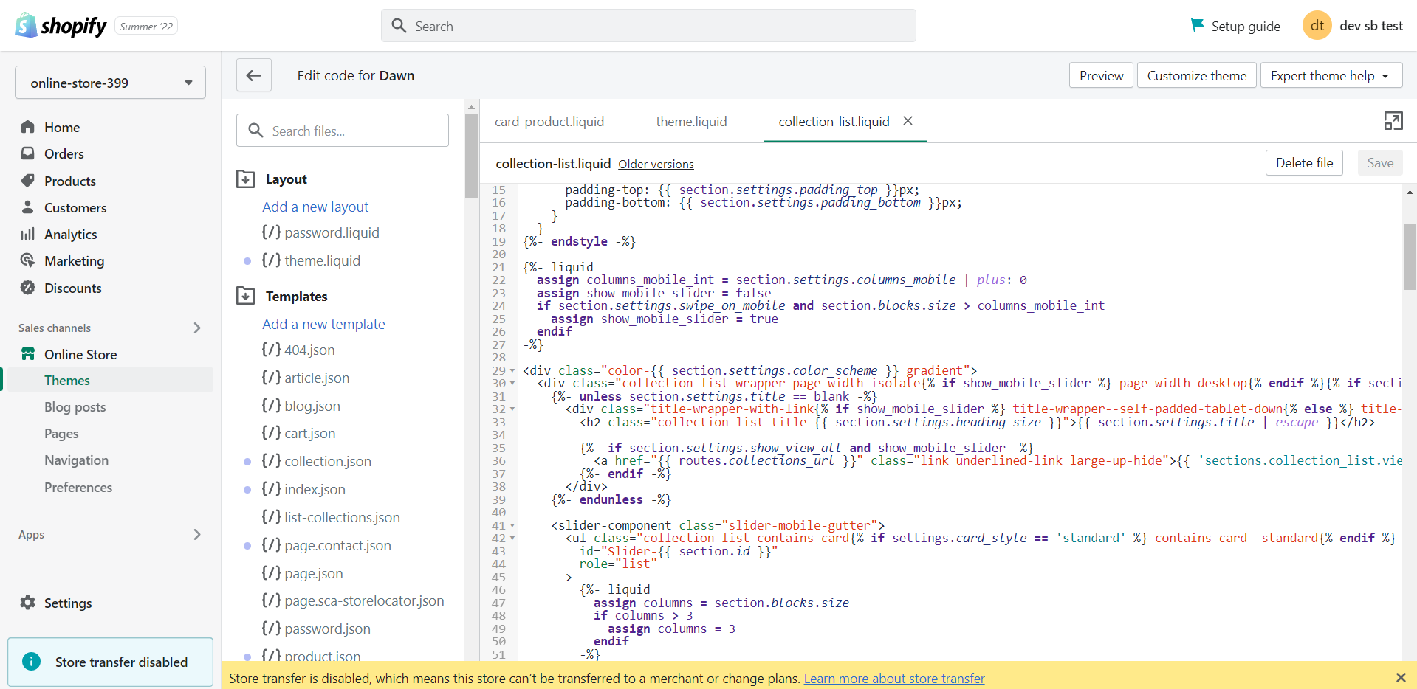The height and width of the screenshot is (689, 1417).
Task: Open cart.json template
Action: click(x=309, y=433)
